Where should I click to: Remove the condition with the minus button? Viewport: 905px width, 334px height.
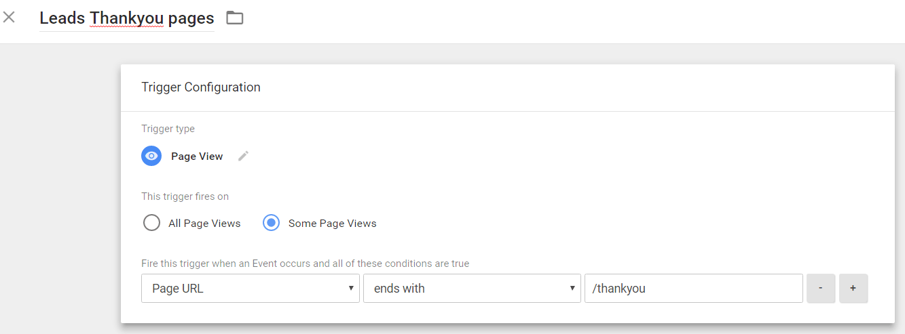point(821,288)
